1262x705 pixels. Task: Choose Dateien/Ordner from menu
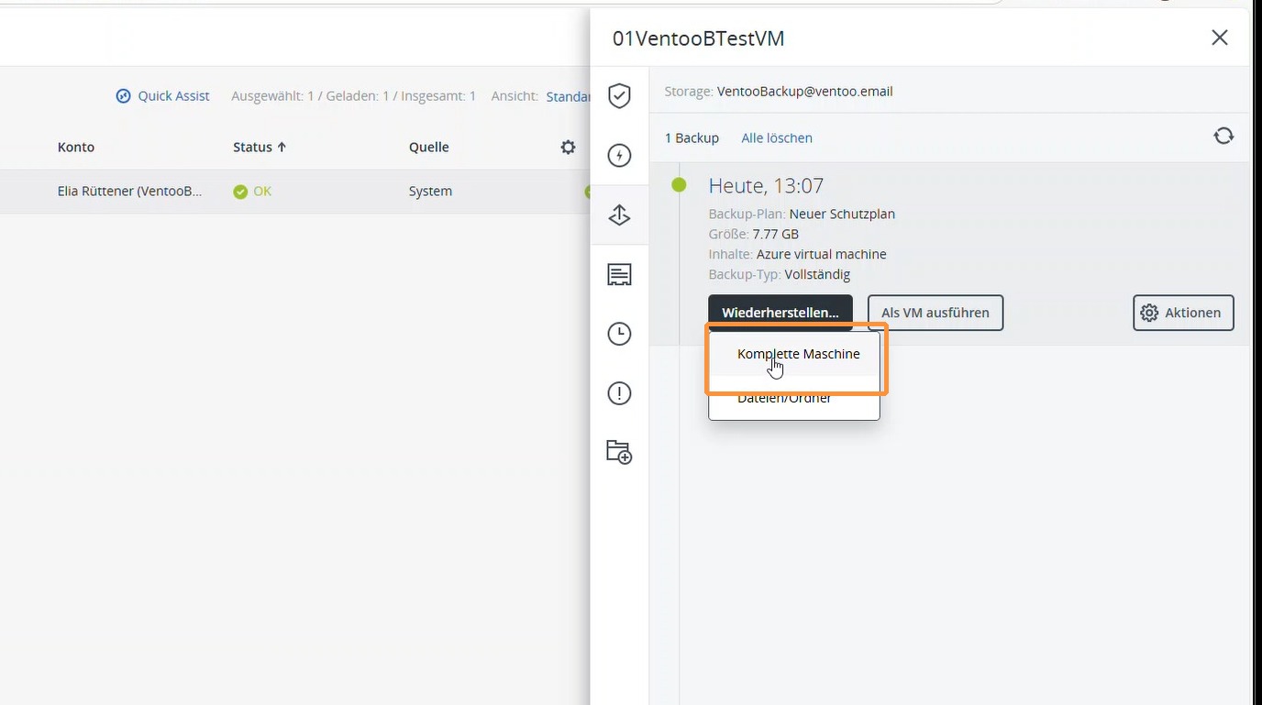(x=794, y=398)
